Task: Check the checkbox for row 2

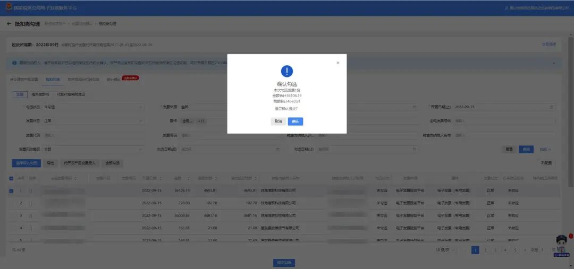Action: click(12, 203)
